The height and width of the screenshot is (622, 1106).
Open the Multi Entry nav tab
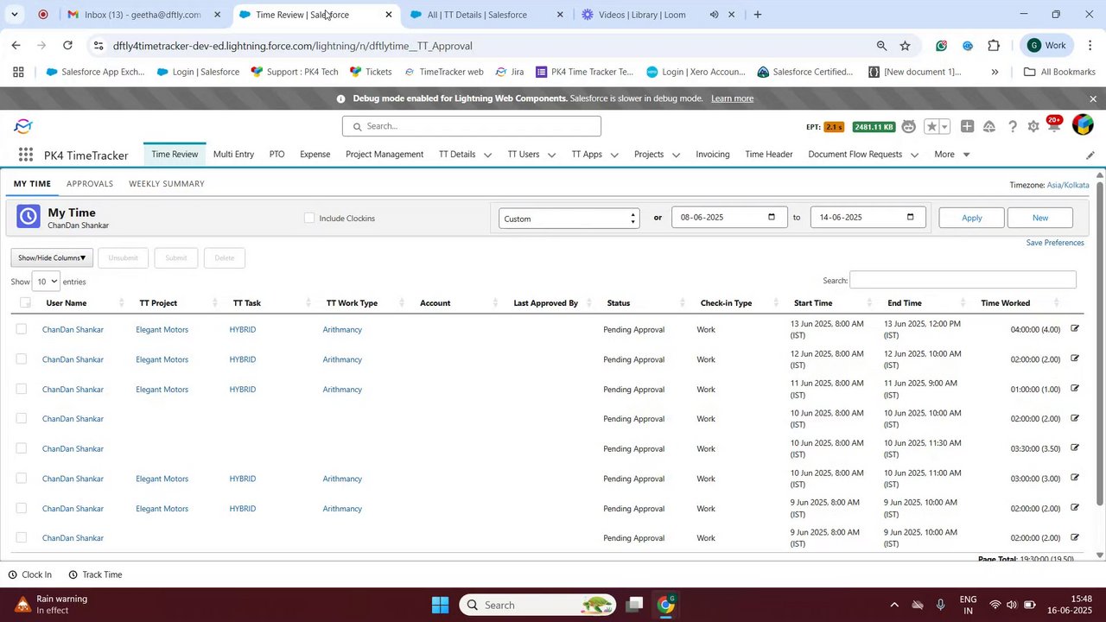pos(233,155)
